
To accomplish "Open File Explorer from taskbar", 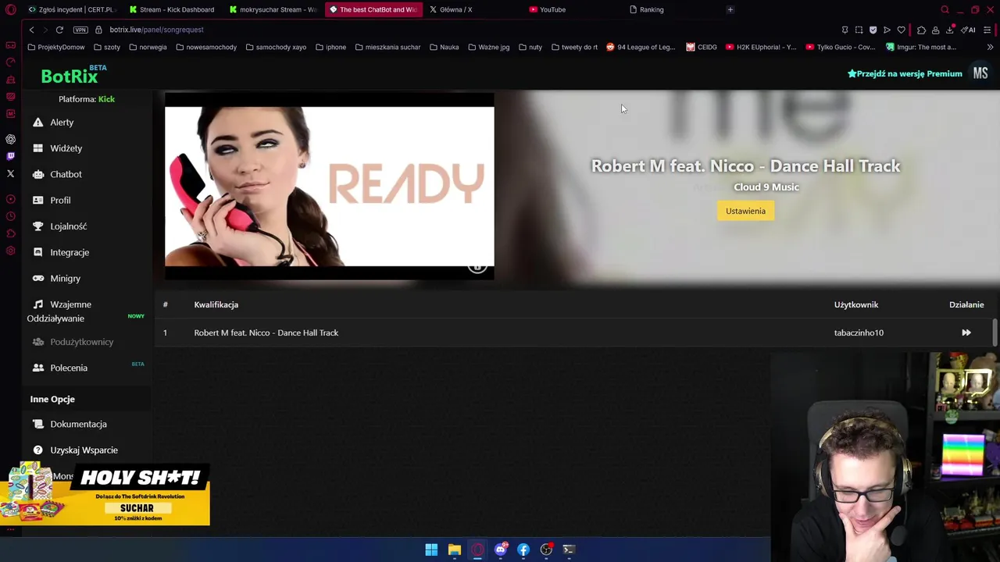I will click(x=454, y=550).
